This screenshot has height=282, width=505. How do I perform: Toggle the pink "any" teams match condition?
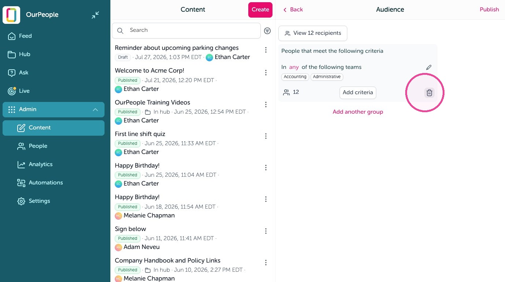(x=294, y=67)
